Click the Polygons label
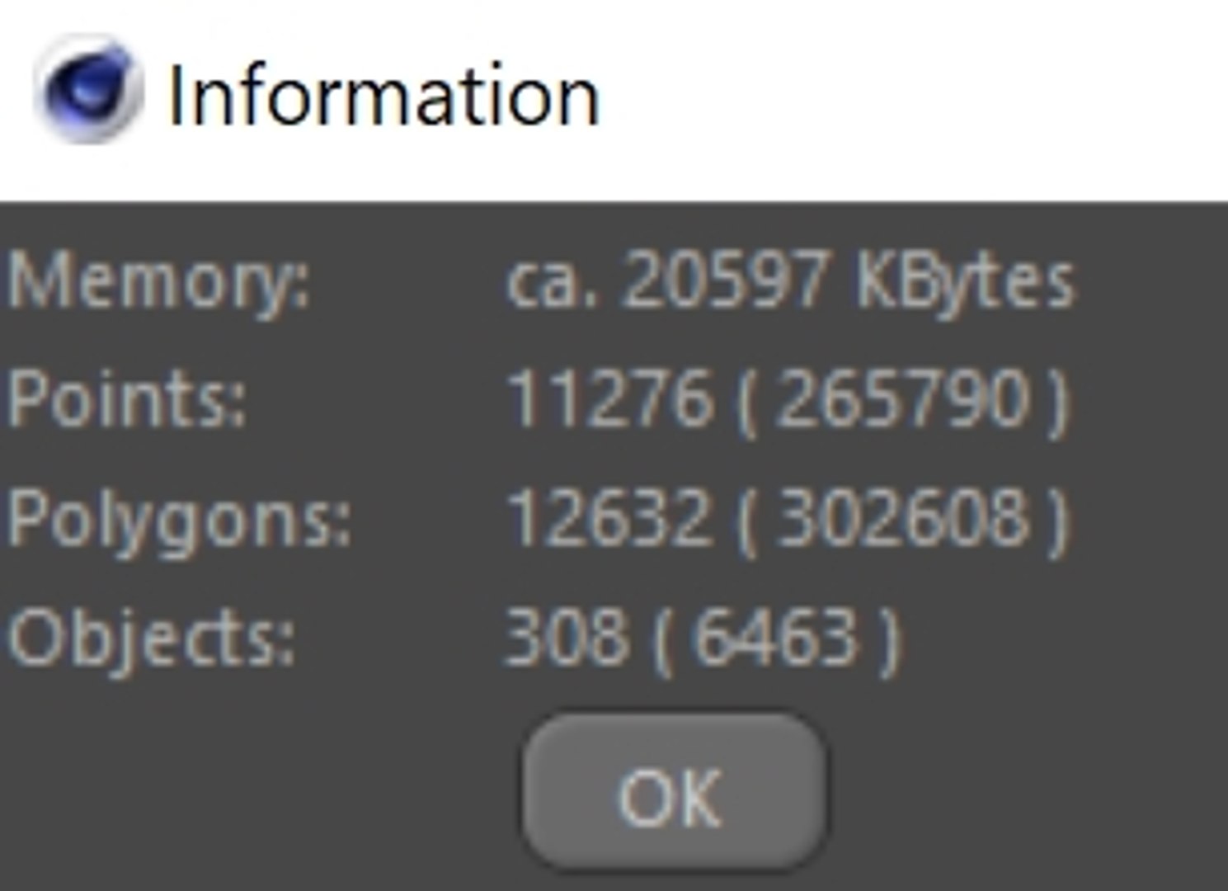Image resolution: width=1228 pixels, height=891 pixels. (x=179, y=518)
